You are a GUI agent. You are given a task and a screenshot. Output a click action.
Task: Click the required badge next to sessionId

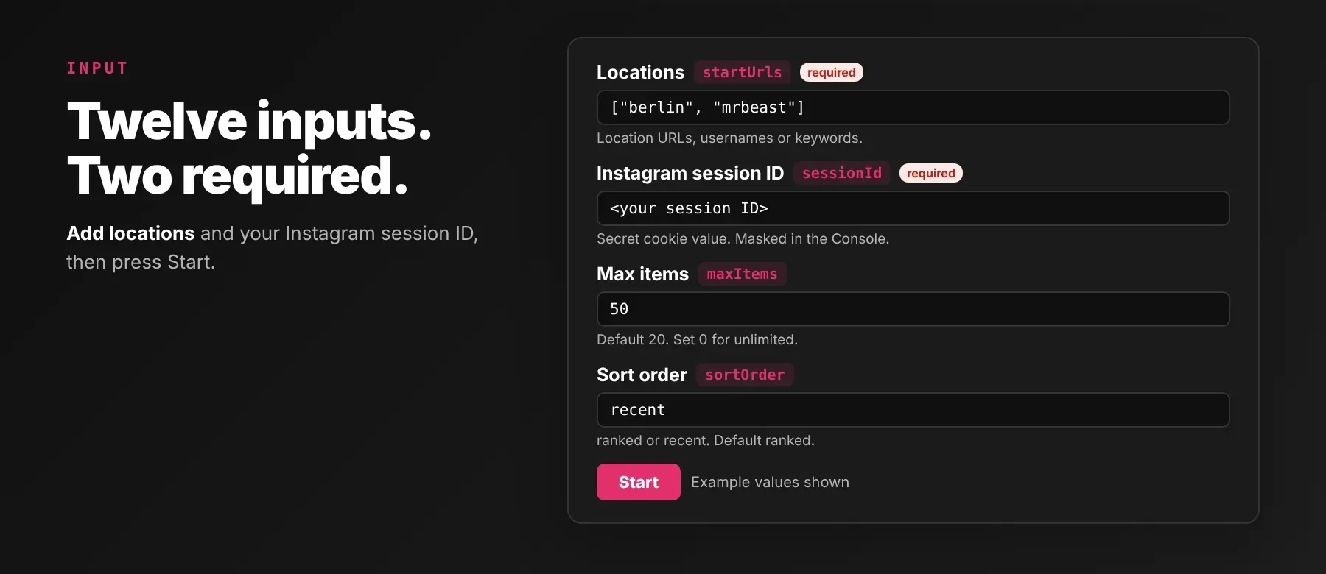click(x=930, y=173)
